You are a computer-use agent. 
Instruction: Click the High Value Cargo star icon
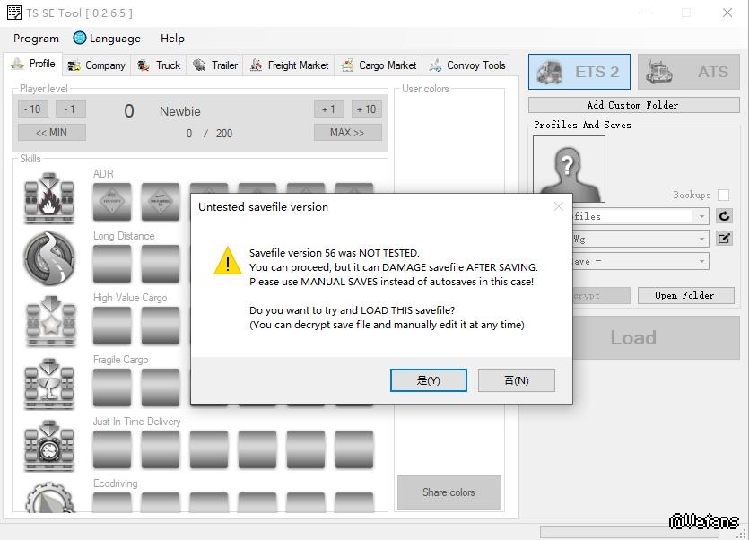(x=49, y=320)
